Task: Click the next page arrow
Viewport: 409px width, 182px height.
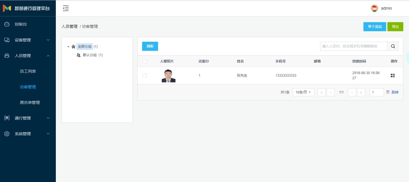Action: pos(352,92)
